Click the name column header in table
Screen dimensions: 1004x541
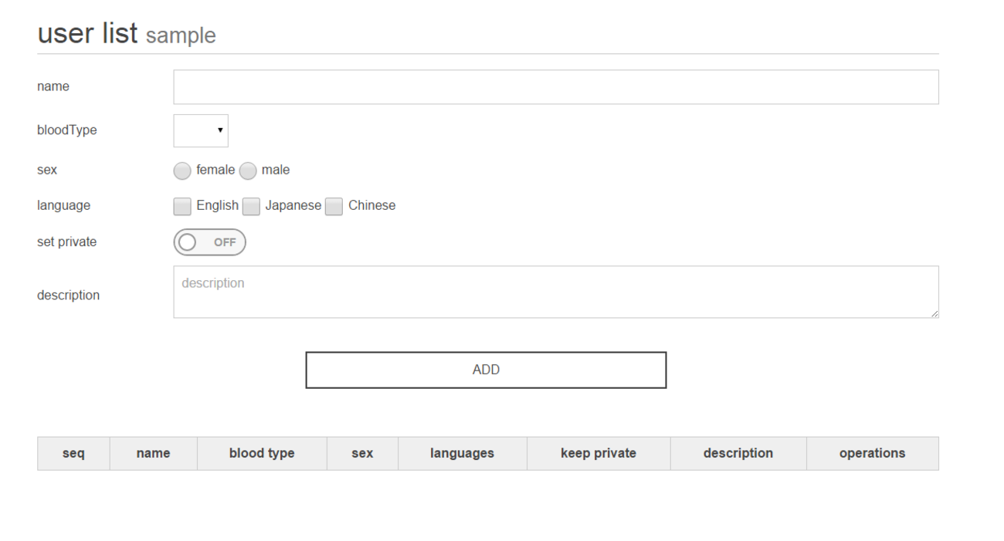[x=153, y=454]
